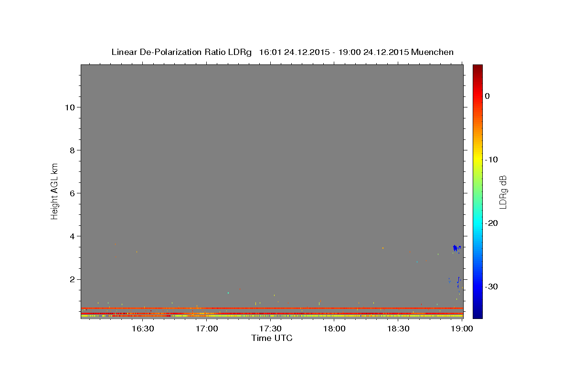This screenshot has width=573, height=382.
Task: Click the colorbar value -20
Action: [491, 223]
